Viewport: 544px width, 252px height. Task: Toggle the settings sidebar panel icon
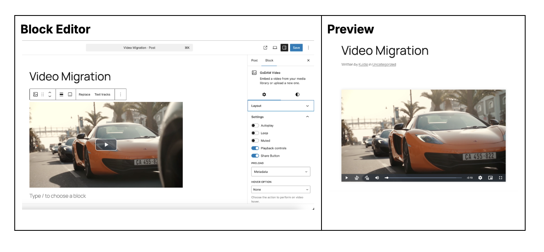point(284,48)
